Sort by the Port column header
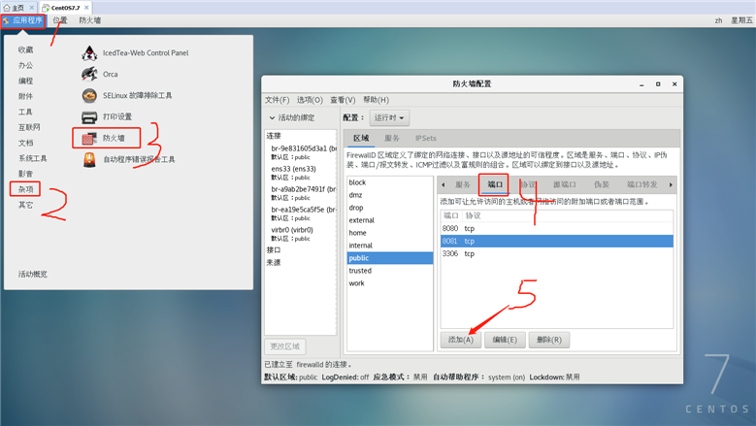This screenshot has width=756, height=426. point(451,215)
